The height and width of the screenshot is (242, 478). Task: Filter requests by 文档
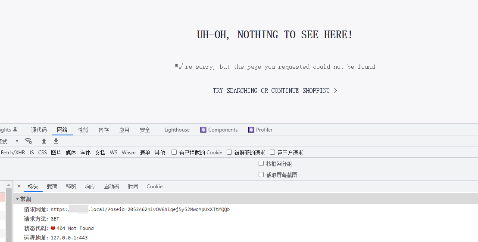pyautogui.click(x=100, y=152)
